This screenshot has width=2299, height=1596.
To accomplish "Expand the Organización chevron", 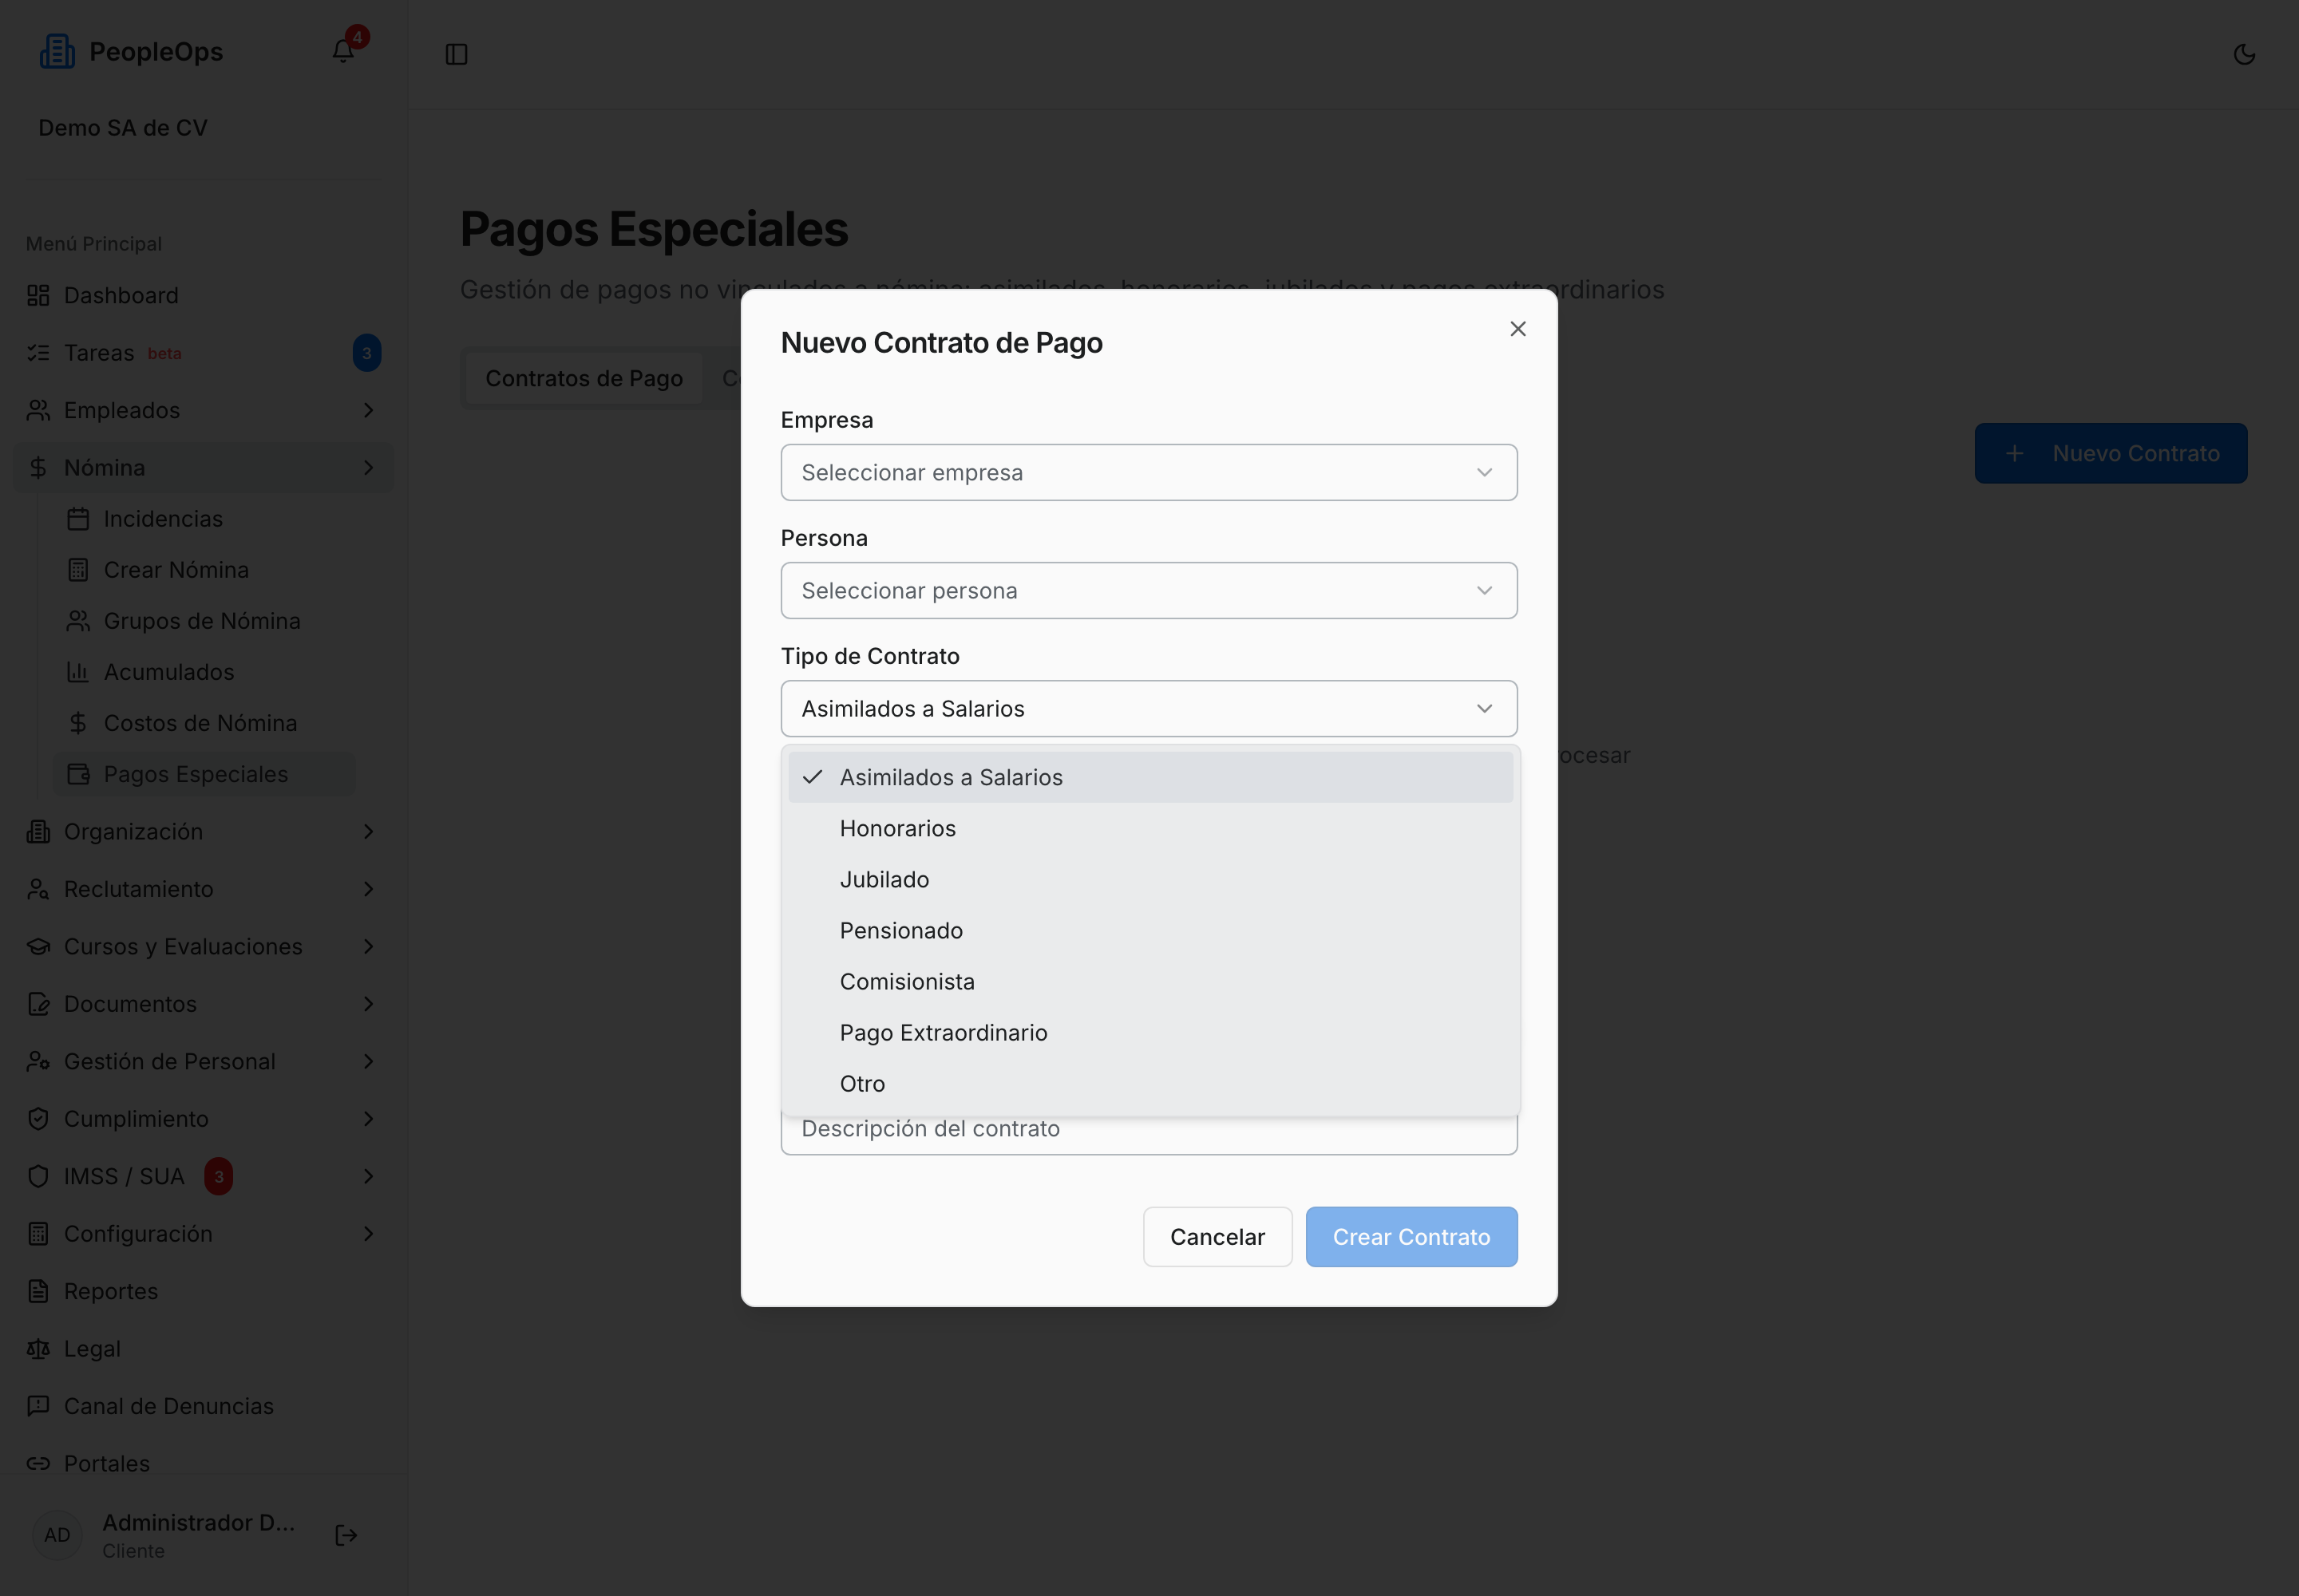I will [x=368, y=832].
